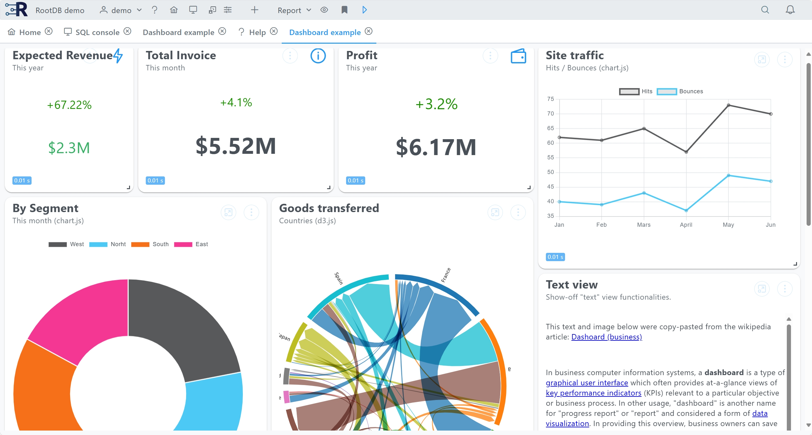Toggle East segment in legend

[191, 244]
